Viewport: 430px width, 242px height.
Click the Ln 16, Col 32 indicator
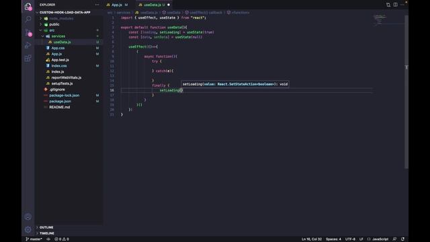pos(312,239)
